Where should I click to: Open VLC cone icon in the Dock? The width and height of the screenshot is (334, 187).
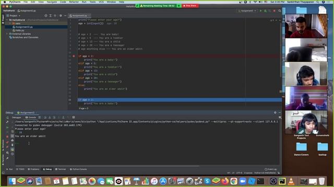(291, 181)
